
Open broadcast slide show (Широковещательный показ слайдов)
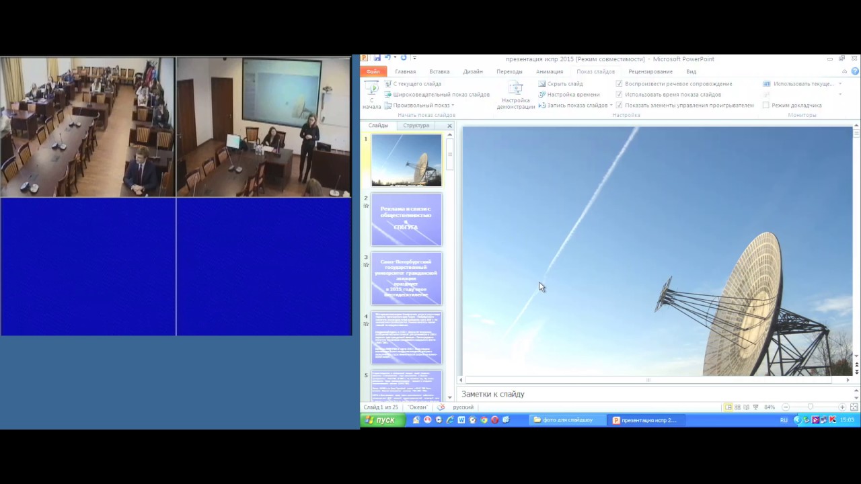(437, 95)
